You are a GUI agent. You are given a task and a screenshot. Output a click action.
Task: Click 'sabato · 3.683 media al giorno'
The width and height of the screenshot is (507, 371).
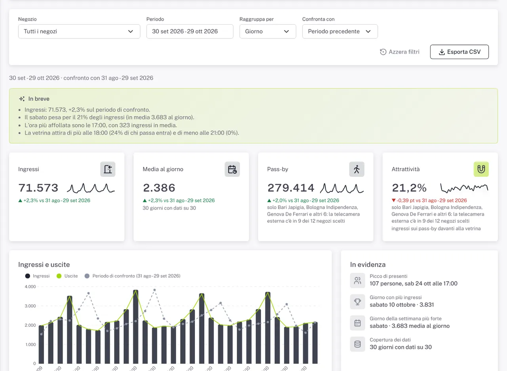coord(410,326)
